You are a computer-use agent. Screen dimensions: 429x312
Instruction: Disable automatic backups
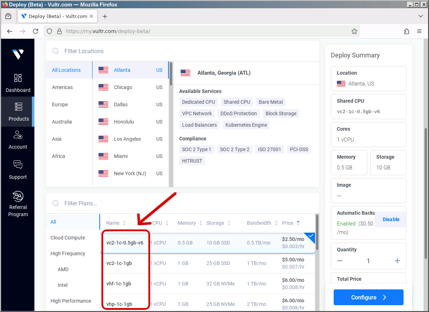(x=391, y=219)
